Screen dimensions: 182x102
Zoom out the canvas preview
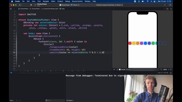click(x=161, y=69)
